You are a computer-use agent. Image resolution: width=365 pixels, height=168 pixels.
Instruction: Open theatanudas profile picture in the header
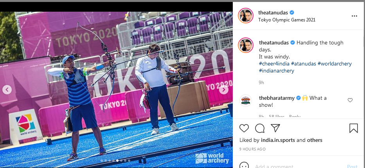[x=246, y=16]
